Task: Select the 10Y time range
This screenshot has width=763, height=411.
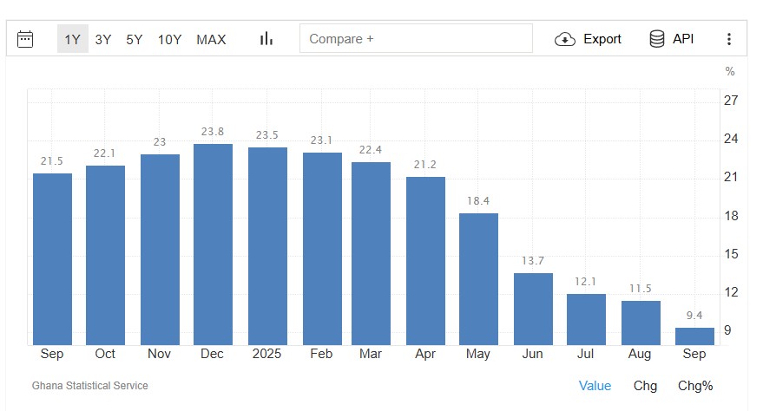Action: pos(169,39)
